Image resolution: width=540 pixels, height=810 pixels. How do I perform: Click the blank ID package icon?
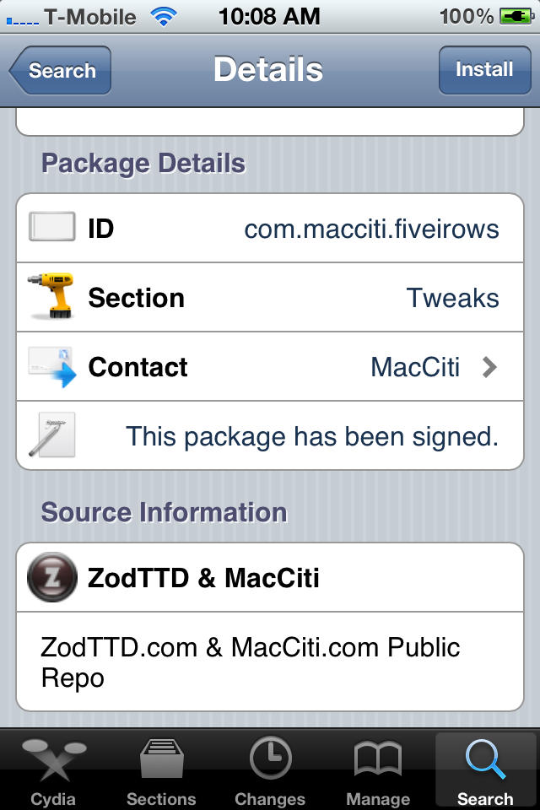click(51, 226)
